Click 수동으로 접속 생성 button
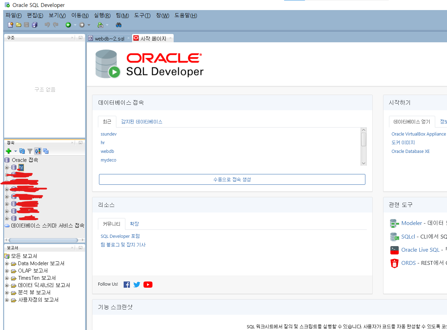Screen dimensions: 447x330 [232, 179]
